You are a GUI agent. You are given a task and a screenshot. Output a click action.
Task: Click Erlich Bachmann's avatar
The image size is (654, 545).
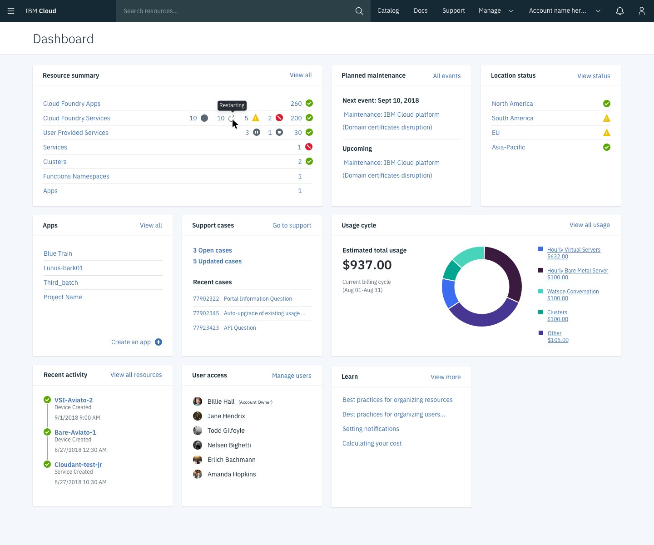(198, 460)
